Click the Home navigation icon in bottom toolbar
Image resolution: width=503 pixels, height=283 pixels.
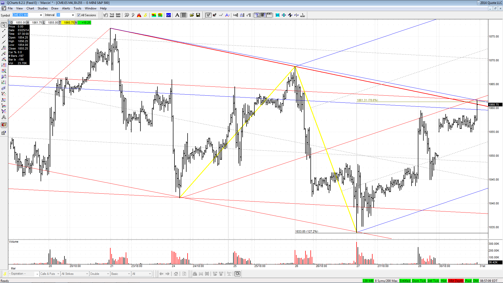click(176, 274)
